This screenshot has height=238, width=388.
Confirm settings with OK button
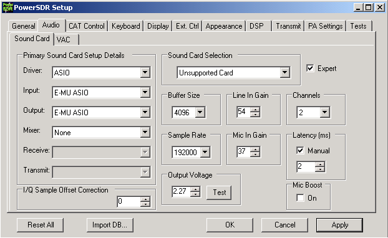tap(230, 225)
